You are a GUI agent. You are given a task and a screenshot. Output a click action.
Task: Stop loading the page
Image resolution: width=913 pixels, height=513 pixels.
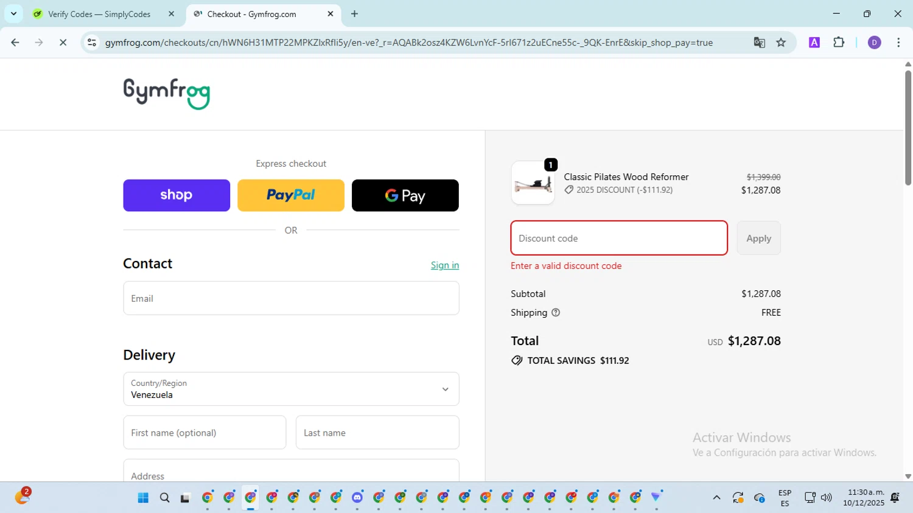click(63, 43)
